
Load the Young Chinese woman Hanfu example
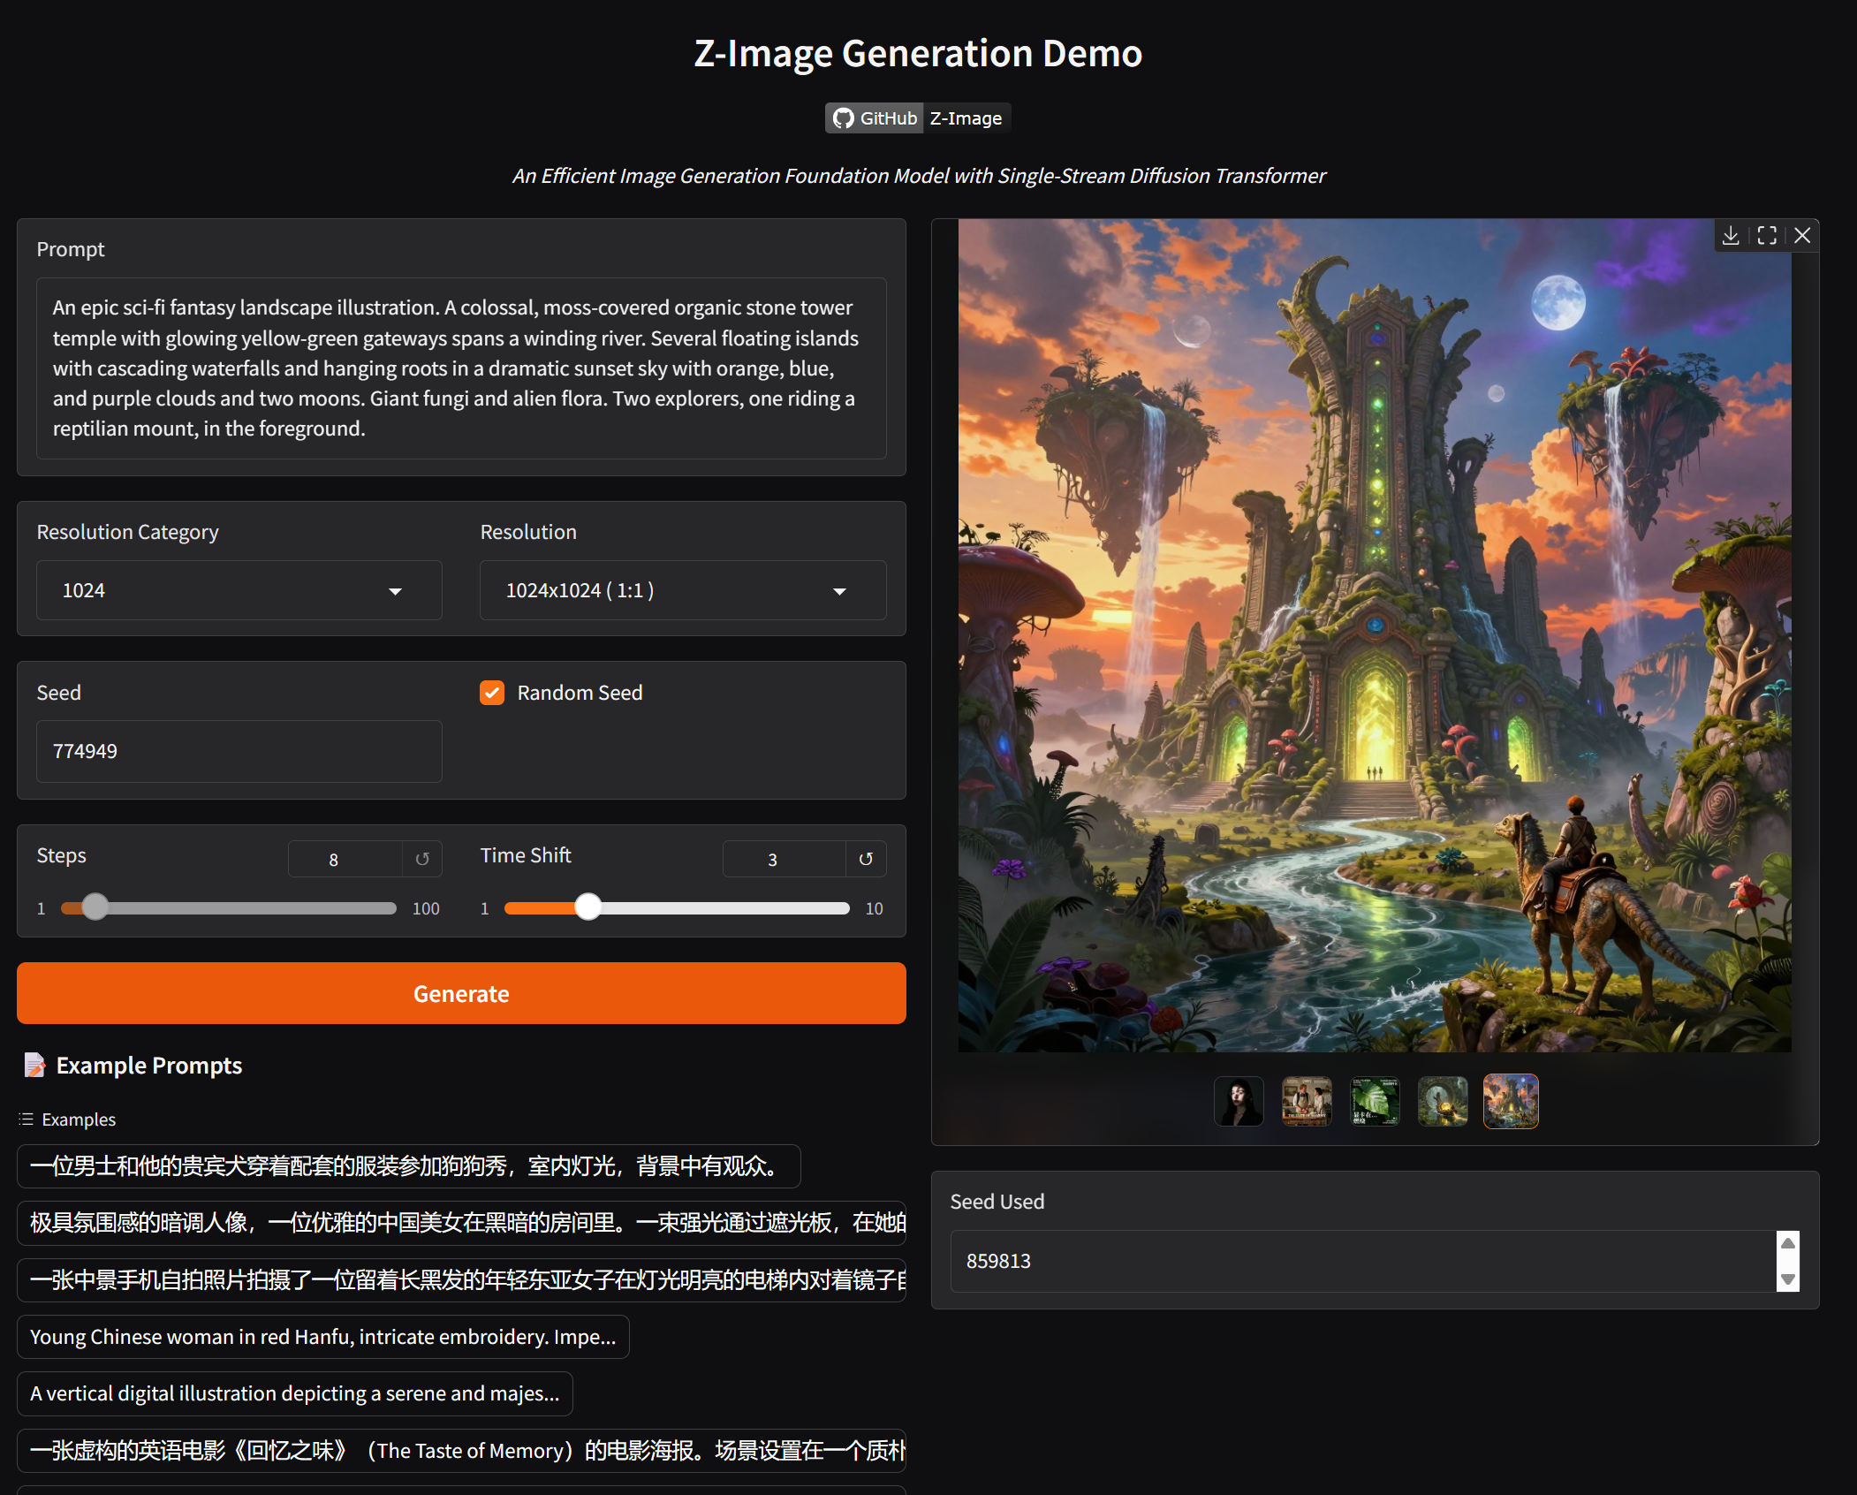(322, 1337)
